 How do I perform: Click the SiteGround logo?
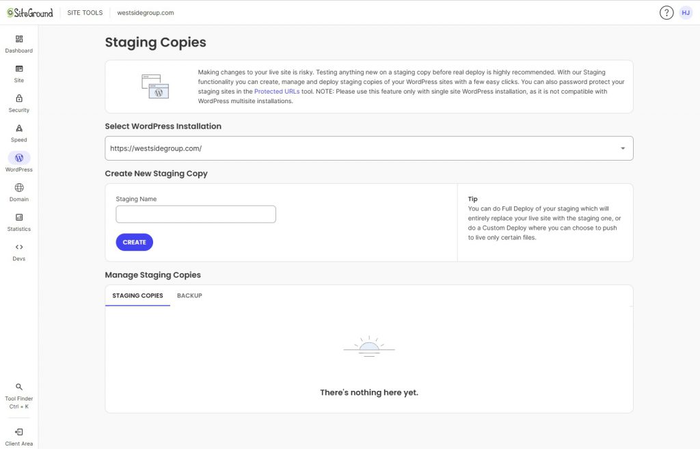pos(30,13)
